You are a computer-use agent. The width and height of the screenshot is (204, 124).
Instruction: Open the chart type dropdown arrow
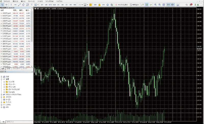(x=82, y=5)
